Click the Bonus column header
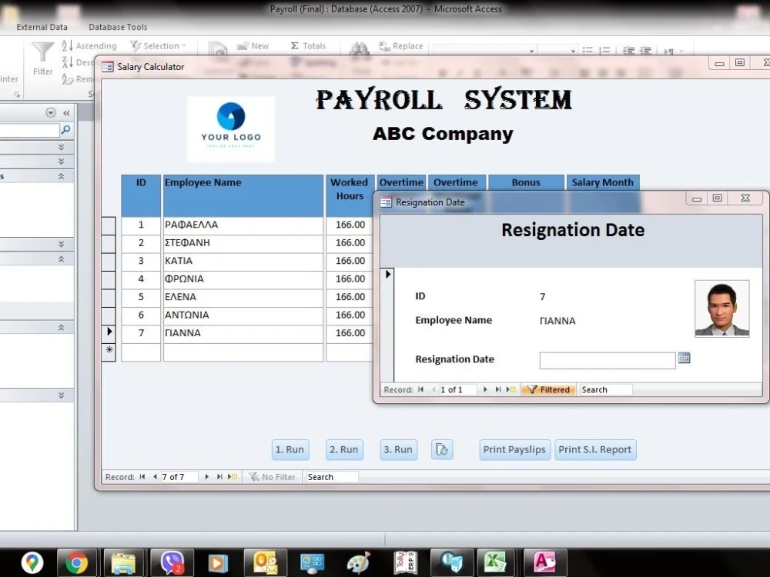 click(x=526, y=182)
